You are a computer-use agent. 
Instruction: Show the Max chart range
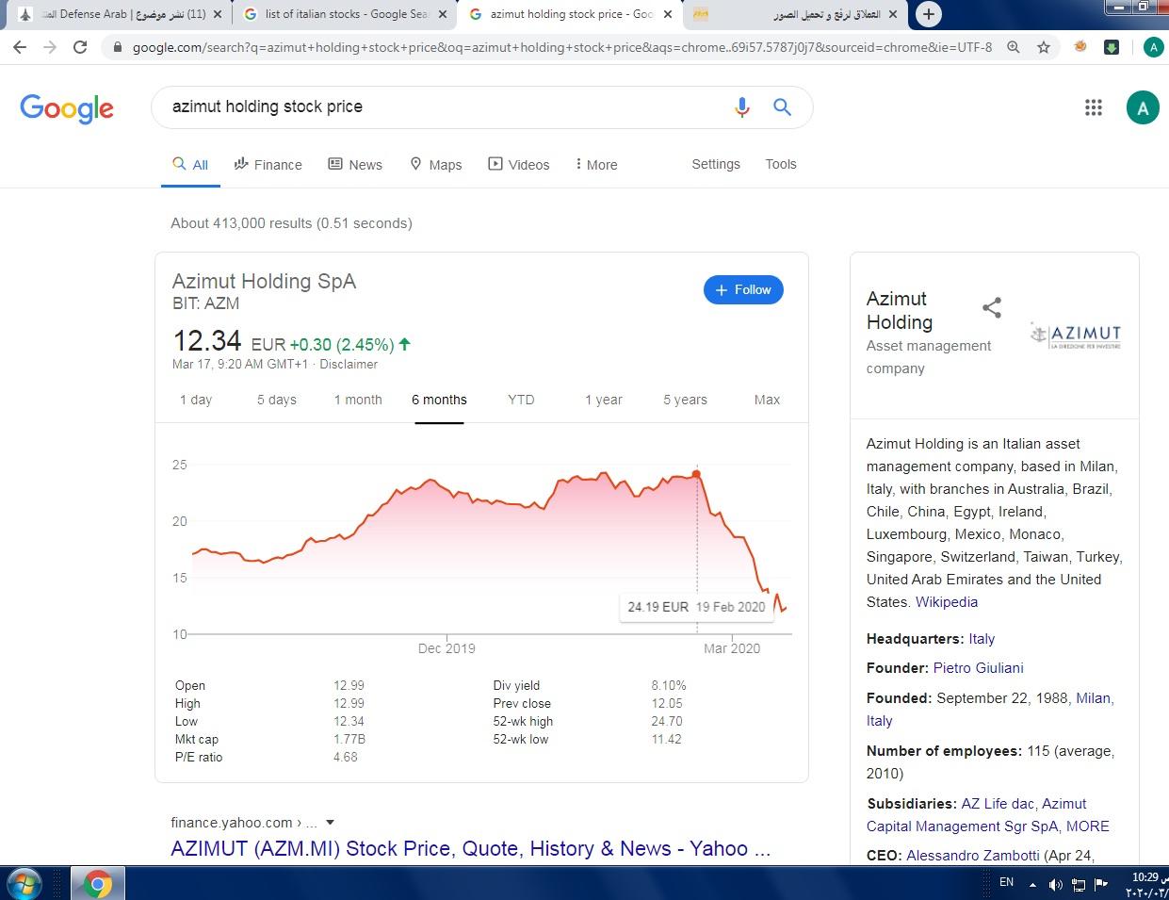click(767, 400)
